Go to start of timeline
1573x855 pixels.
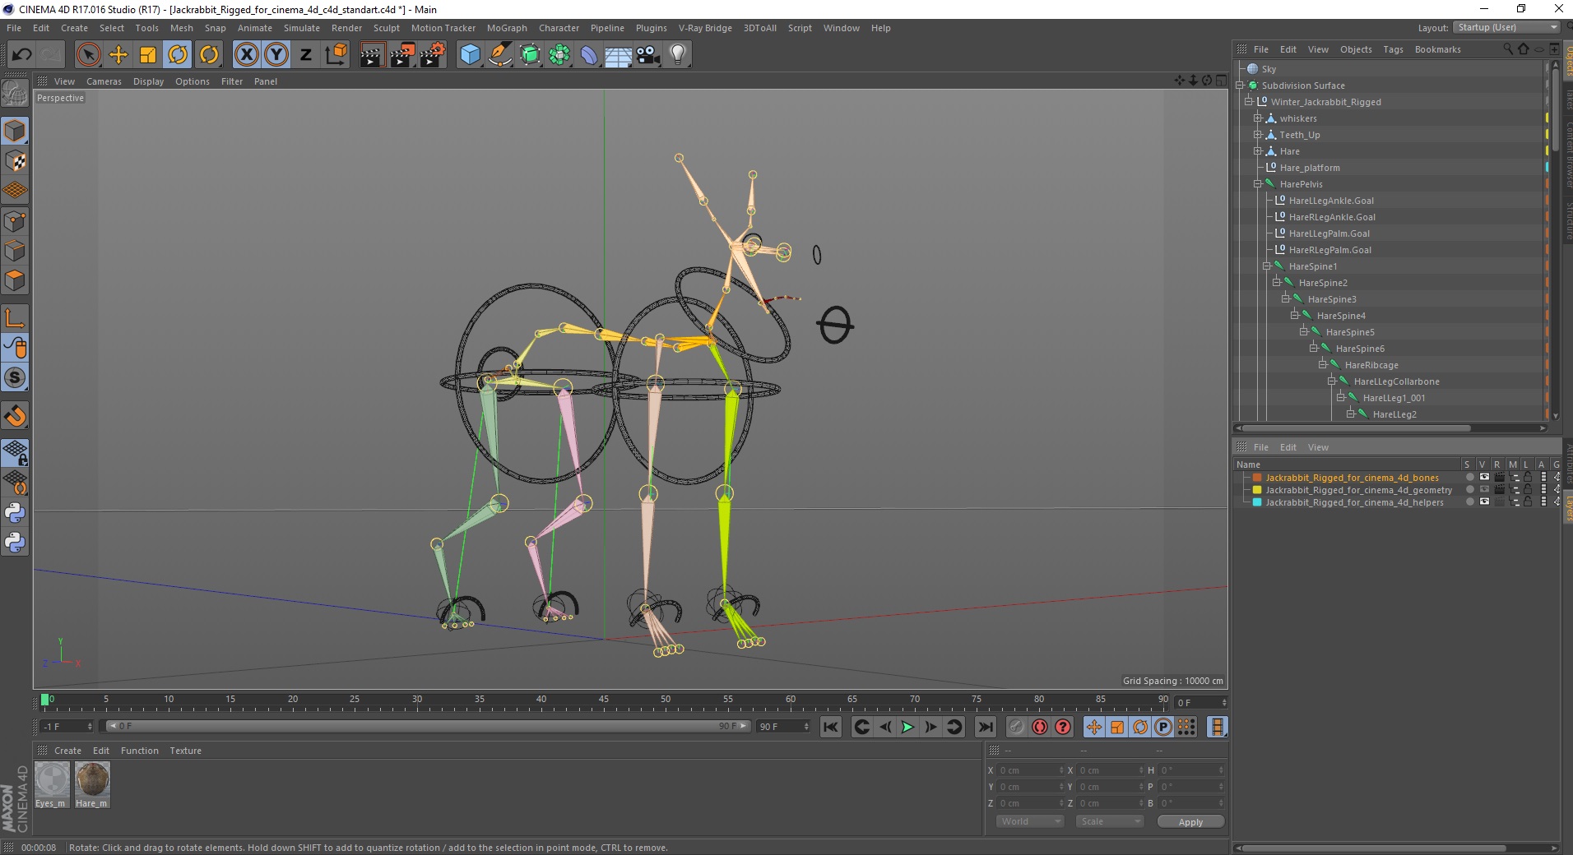click(x=831, y=727)
